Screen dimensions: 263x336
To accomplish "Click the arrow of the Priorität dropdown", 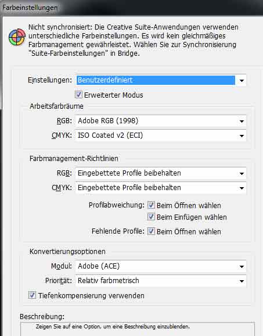I will click(x=242, y=281).
